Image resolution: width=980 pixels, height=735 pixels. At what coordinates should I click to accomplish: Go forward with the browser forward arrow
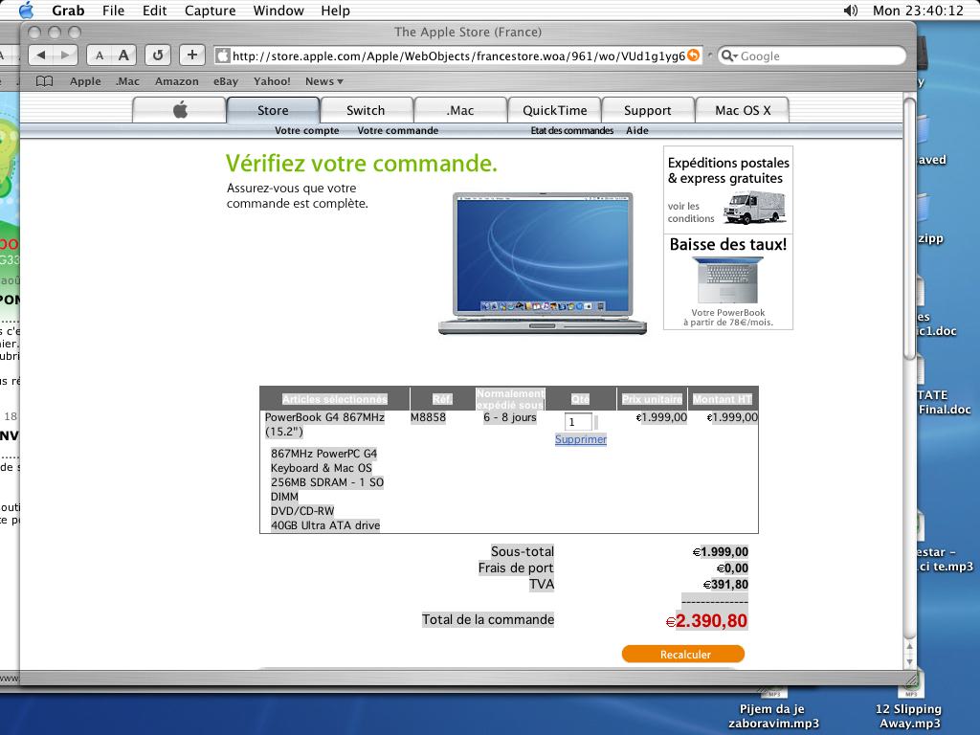coord(65,55)
